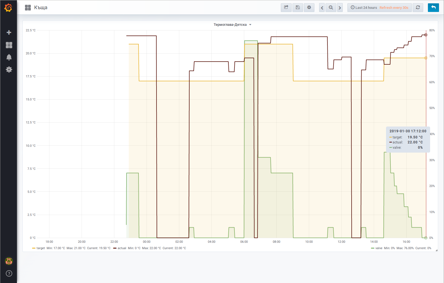The width and height of the screenshot is (444, 283).
Task: Open dashboard settings gear in toolbar
Action: click(309, 7)
